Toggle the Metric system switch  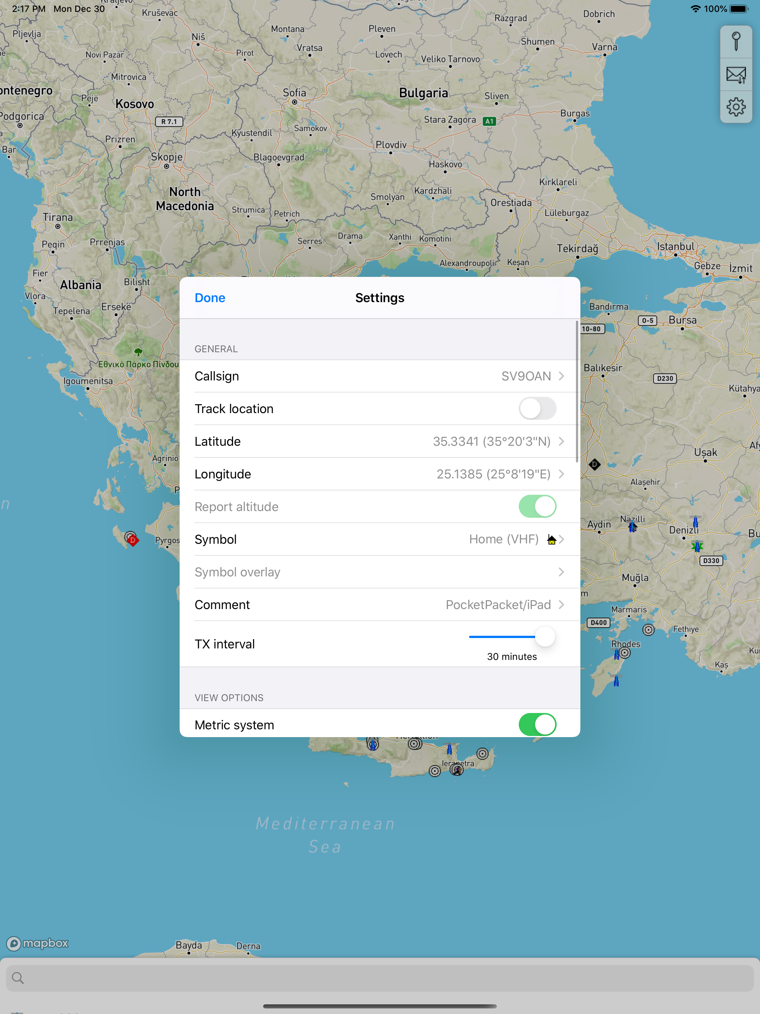tap(537, 725)
